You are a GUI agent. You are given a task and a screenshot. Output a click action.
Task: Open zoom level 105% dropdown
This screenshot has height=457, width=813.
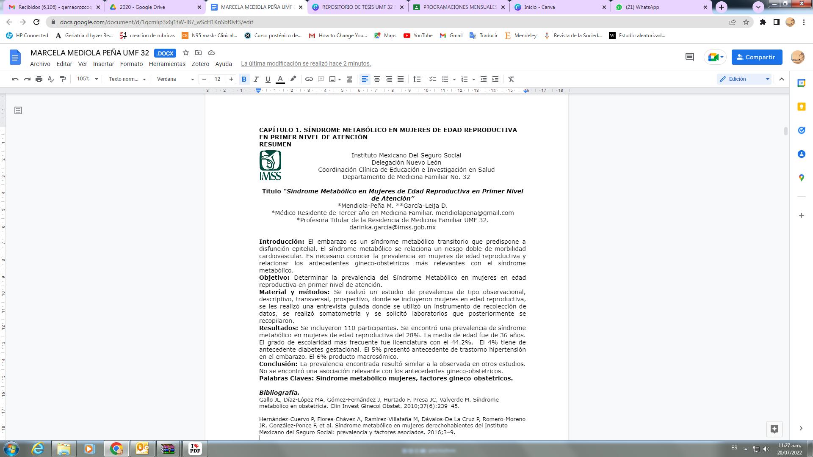click(x=87, y=79)
